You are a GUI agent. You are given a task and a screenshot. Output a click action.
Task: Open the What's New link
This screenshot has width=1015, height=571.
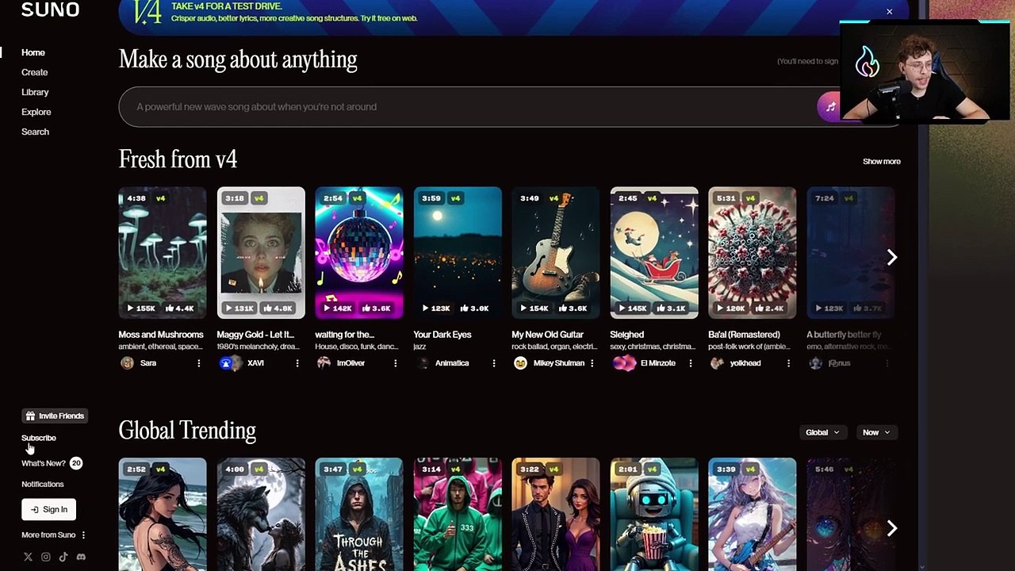[x=44, y=463]
